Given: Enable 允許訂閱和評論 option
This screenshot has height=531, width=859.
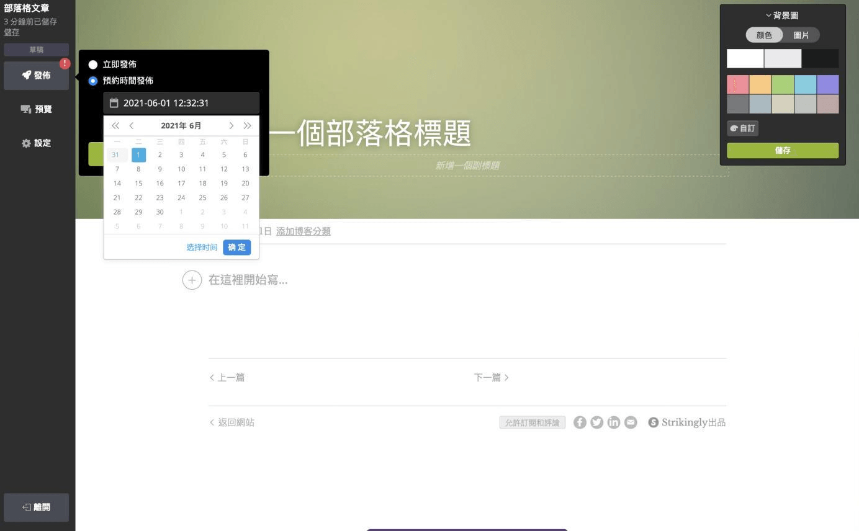Looking at the screenshot, I should pyautogui.click(x=532, y=422).
